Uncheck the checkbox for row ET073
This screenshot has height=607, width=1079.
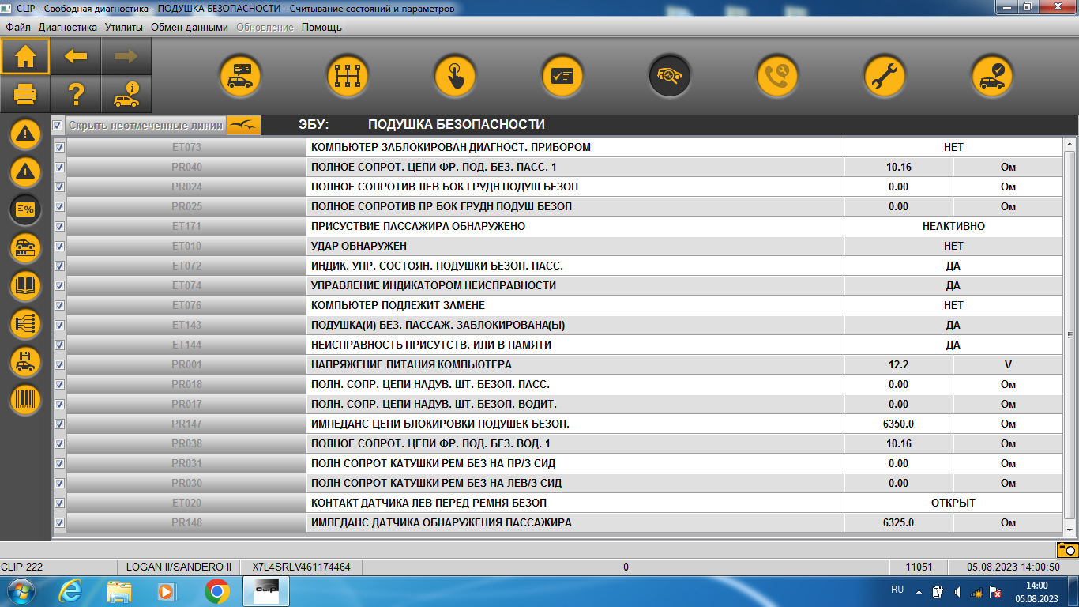[59, 148]
